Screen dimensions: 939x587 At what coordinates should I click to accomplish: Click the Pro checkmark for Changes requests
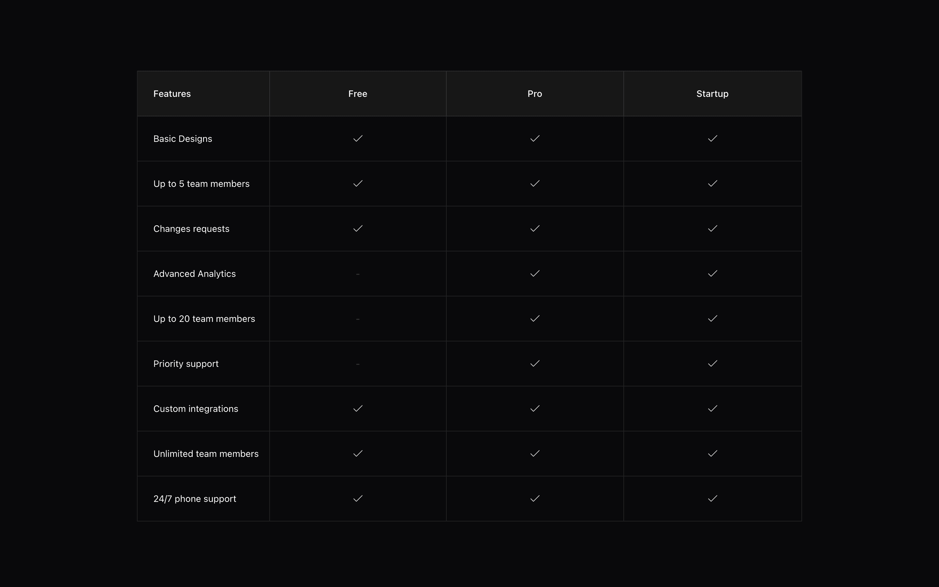point(535,229)
